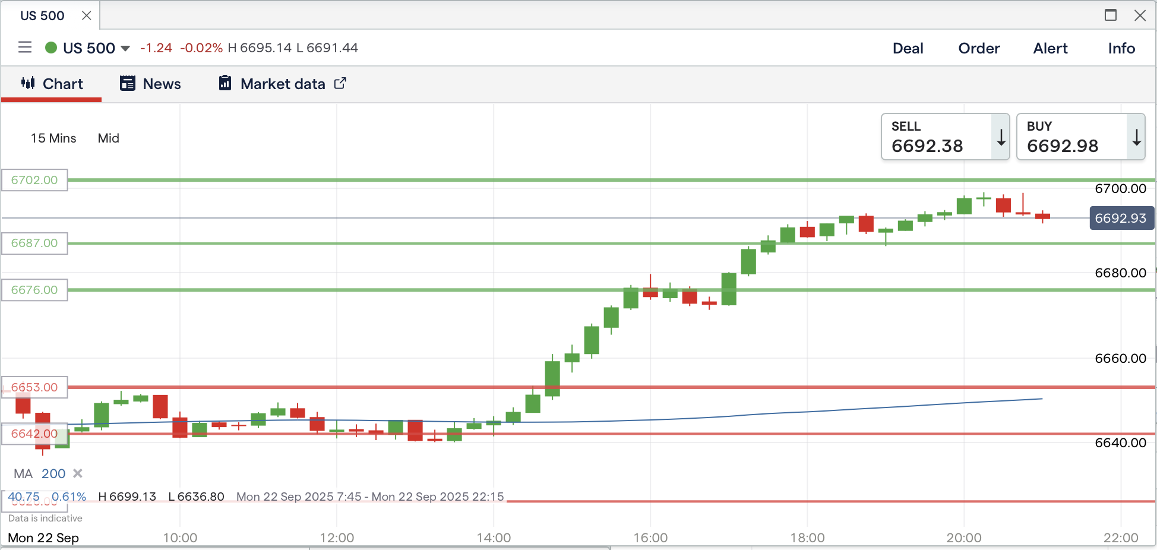
Task: Open the hamburger menu icon
Action: click(x=25, y=48)
